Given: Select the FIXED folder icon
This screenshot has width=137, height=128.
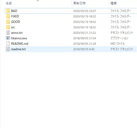Looking at the screenshot, I should click(x=8, y=16).
